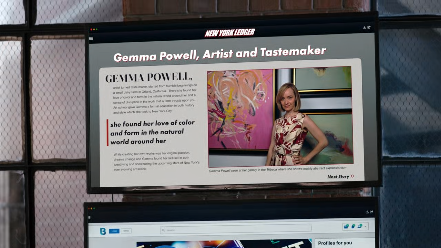
Task: Click the article headline Gemma Powell, Artist and Tastemaker
Action: [x=219, y=54]
